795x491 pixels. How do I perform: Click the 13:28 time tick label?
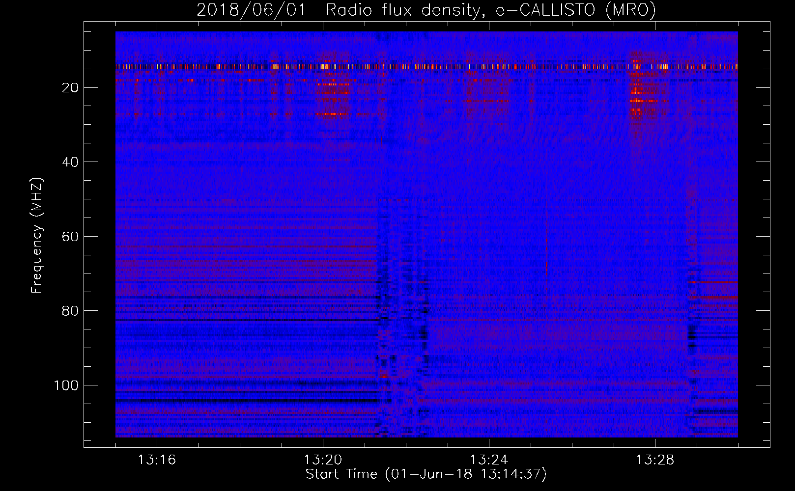coord(655,460)
